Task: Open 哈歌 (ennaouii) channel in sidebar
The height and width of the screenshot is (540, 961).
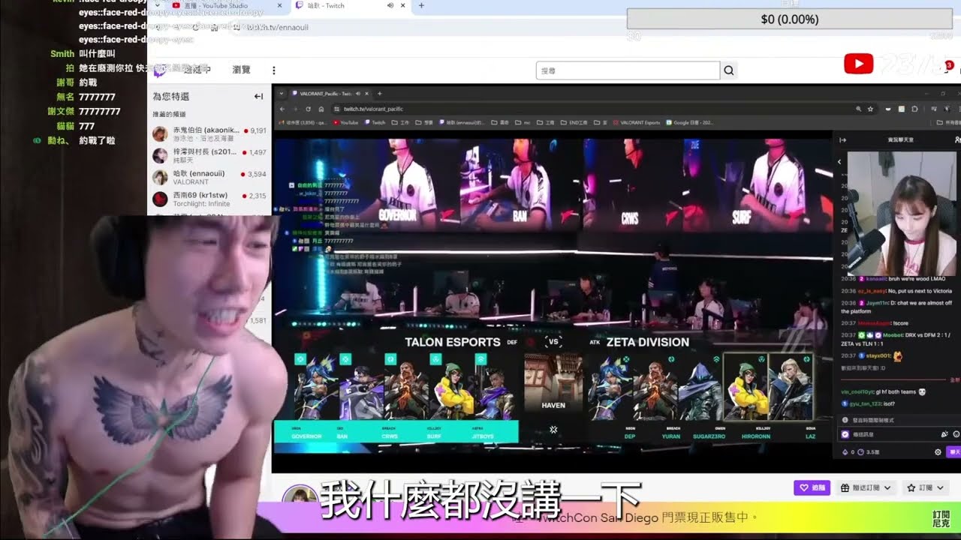Action: 209,178
